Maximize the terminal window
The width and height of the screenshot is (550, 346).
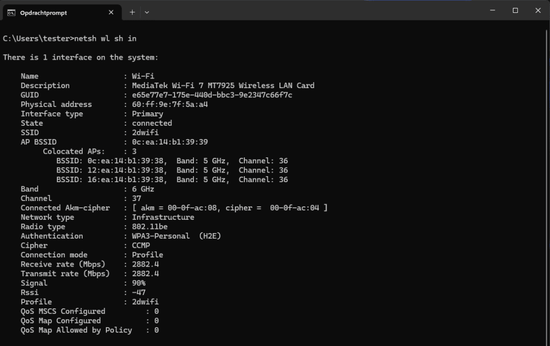coord(515,11)
